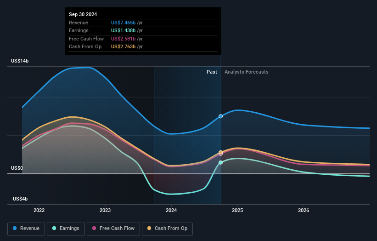Toggle the Revenue legend button
The width and height of the screenshot is (377, 241).
pyautogui.click(x=26, y=229)
